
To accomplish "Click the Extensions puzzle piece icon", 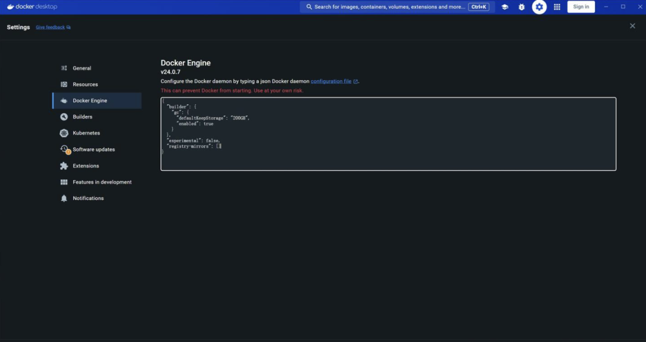I will click(64, 166).
